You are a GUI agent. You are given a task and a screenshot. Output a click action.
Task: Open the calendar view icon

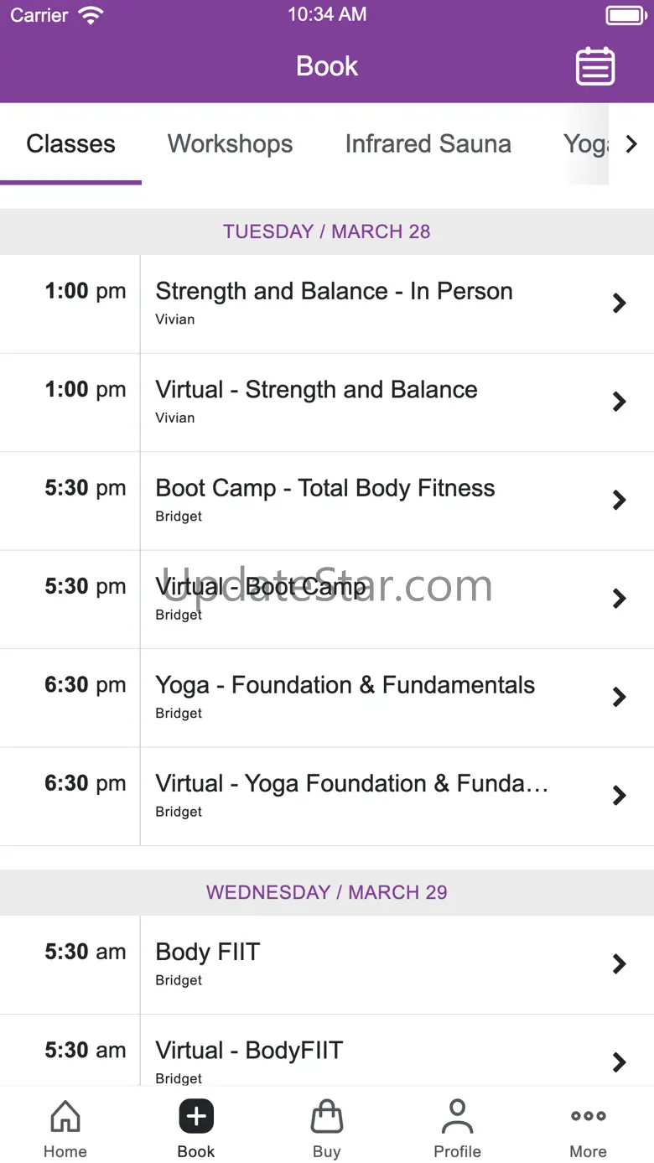click(595, 66)
